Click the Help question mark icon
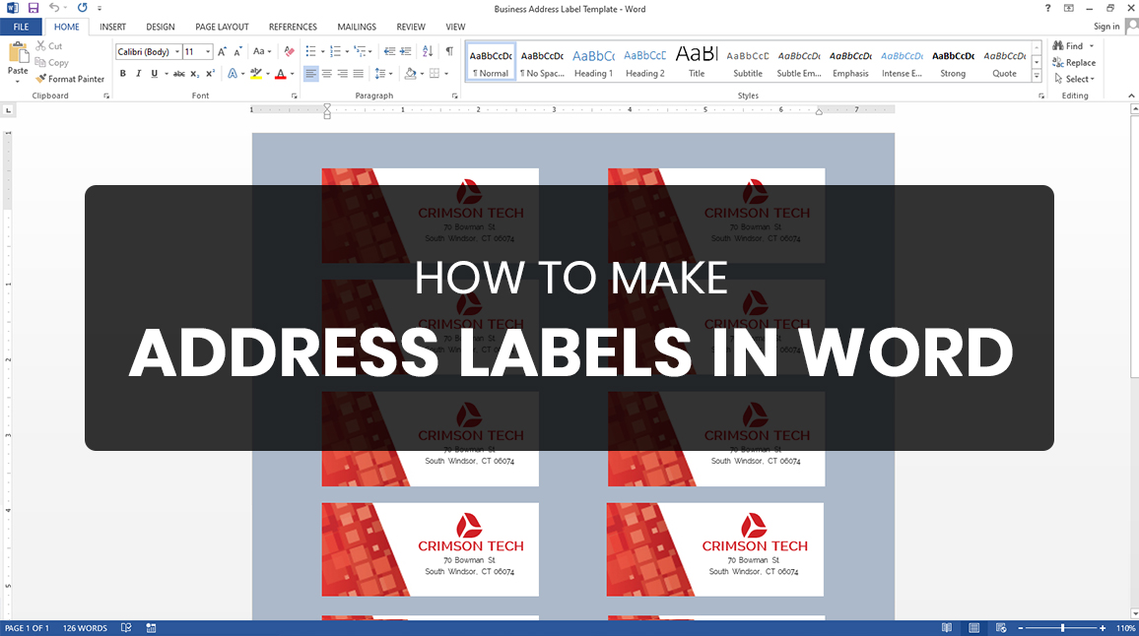 click(x=1047, y=8)
